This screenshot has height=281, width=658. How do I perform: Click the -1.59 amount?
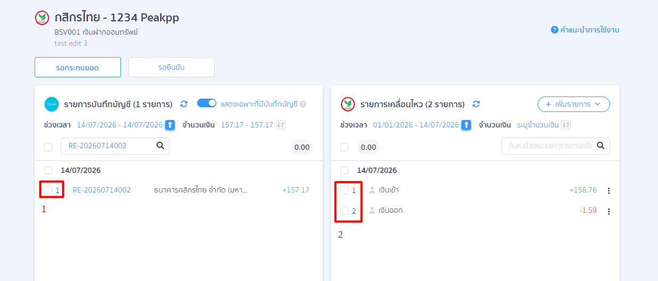pyautogui.click(x=588, y=210)
